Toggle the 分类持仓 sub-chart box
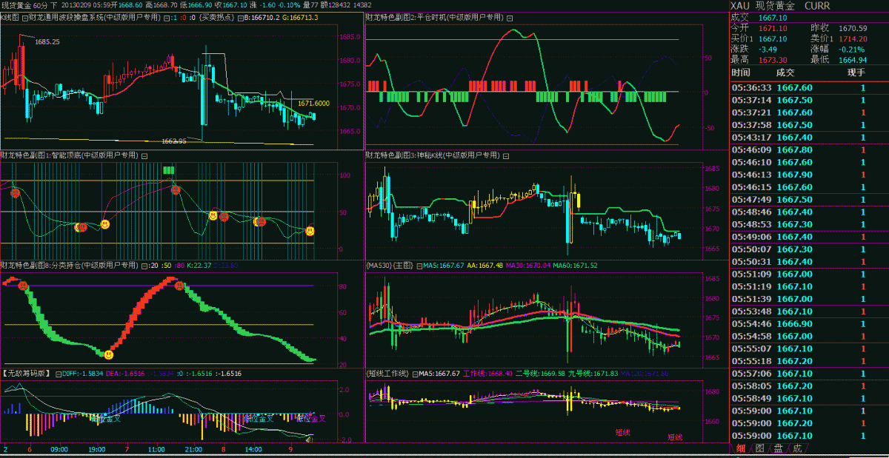 (144, 264)
